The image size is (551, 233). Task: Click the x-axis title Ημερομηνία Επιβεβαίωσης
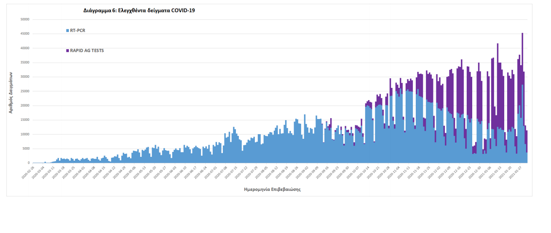(272, 189)
